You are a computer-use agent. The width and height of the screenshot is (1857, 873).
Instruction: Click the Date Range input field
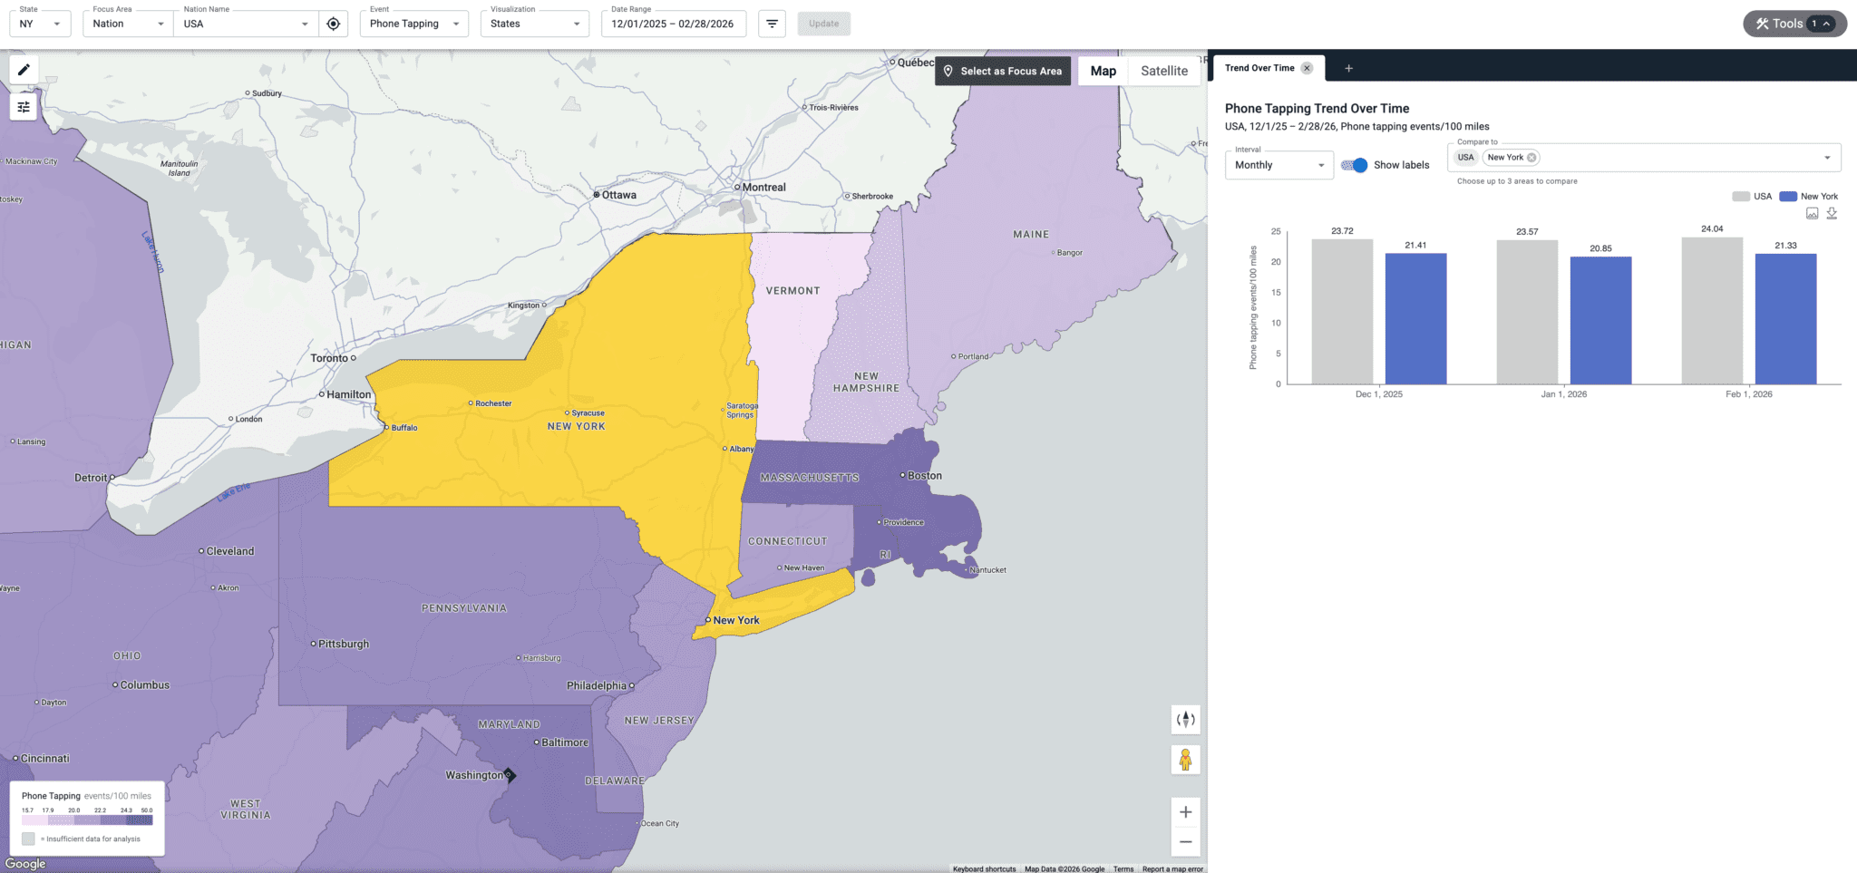click(673, 24)
